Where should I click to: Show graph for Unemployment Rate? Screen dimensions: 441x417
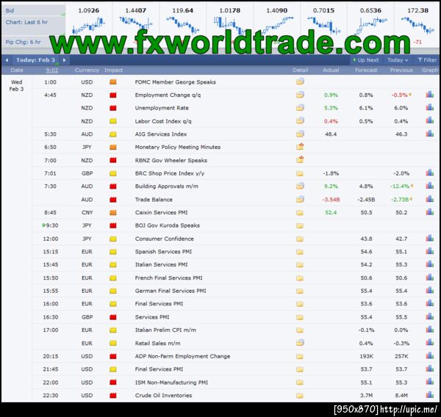[x=430, y=107]
